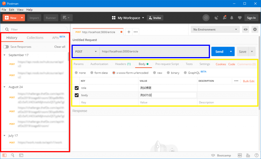
Task: Click the Invite button
Action: point(155,18)
